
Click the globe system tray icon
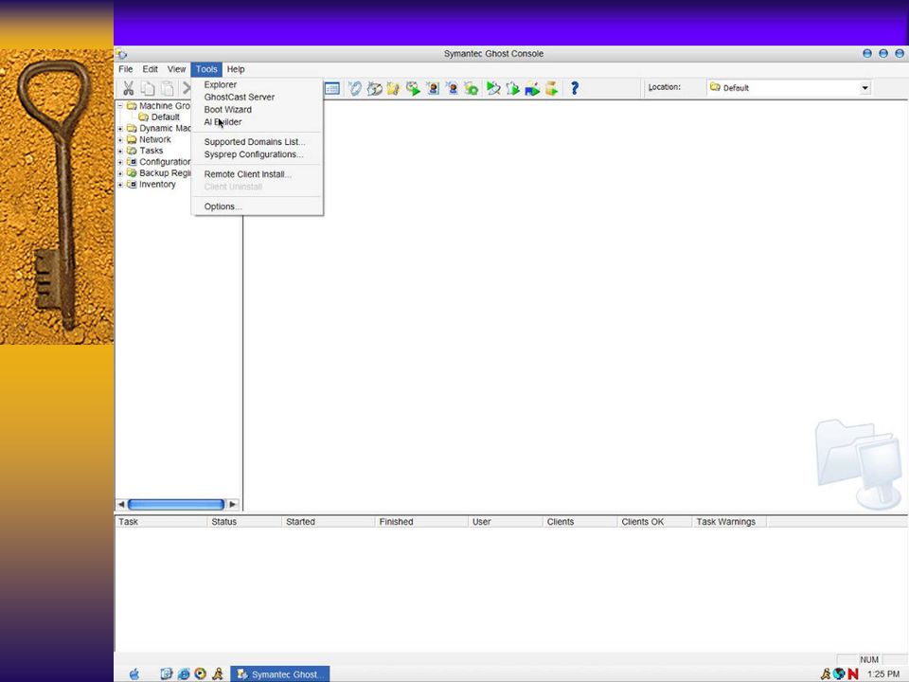pyautogui.click(x=839, y=673)
